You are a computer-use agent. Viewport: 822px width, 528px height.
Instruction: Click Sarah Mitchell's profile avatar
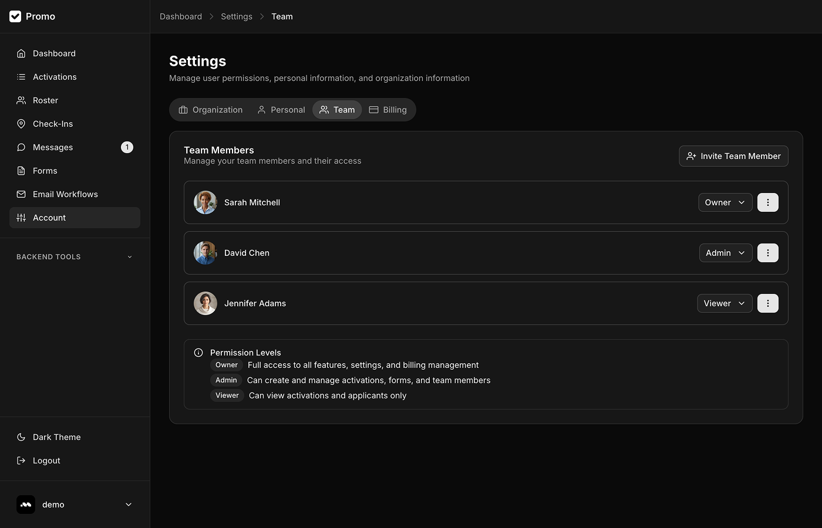[206, 202]
